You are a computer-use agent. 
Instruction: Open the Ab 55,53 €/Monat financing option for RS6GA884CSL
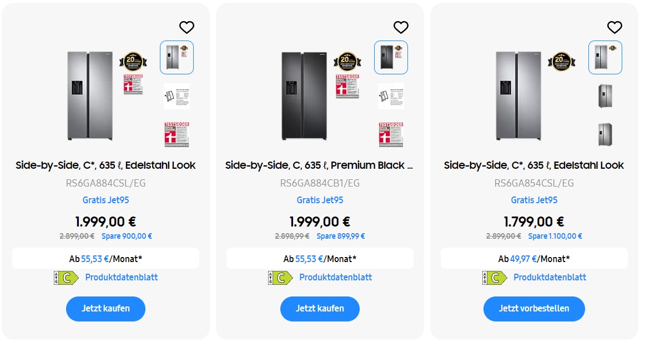pyautogui.click(x=105, y=258)
